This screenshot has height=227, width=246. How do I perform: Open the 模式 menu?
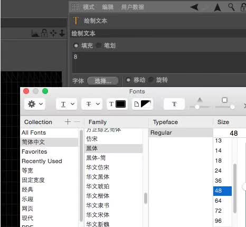pyautogui.click(x=89, y=7)
